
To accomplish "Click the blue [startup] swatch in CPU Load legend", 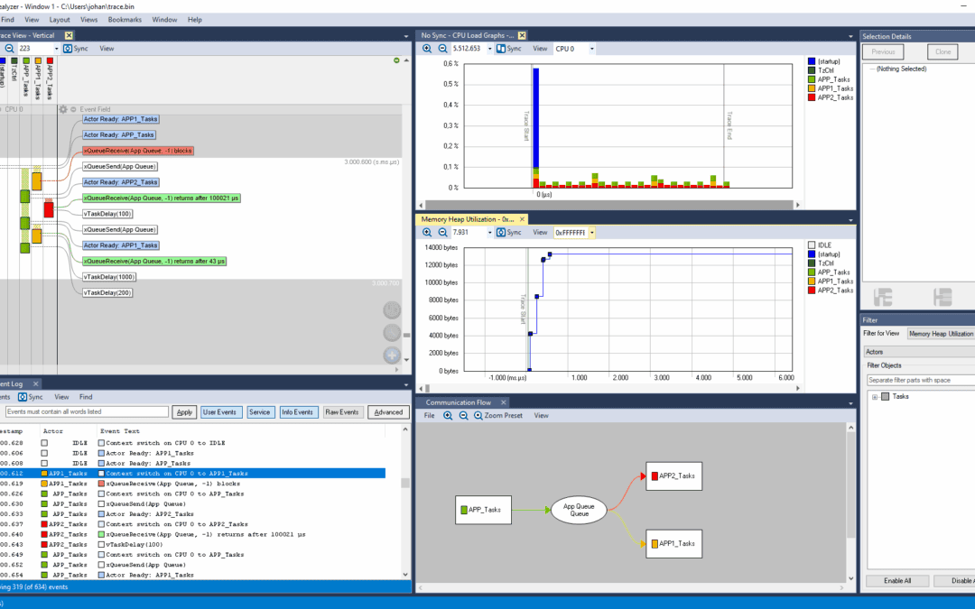I will point(812,61).
